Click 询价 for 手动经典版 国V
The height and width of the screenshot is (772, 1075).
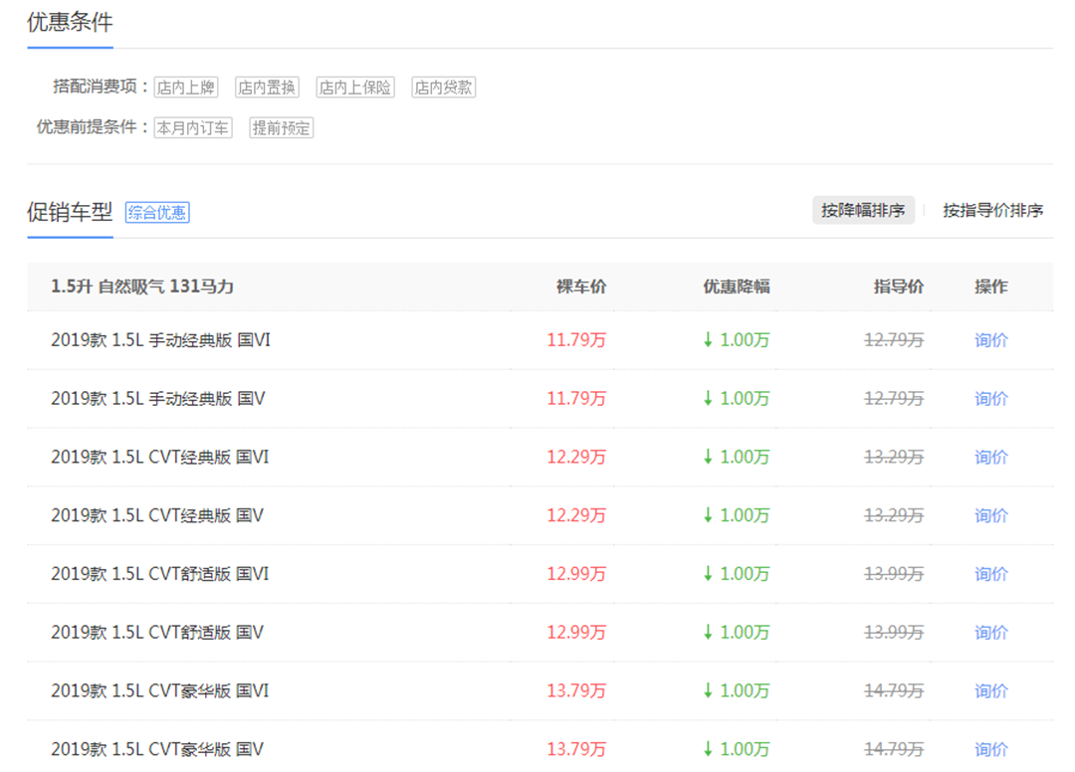pos(990,399)
